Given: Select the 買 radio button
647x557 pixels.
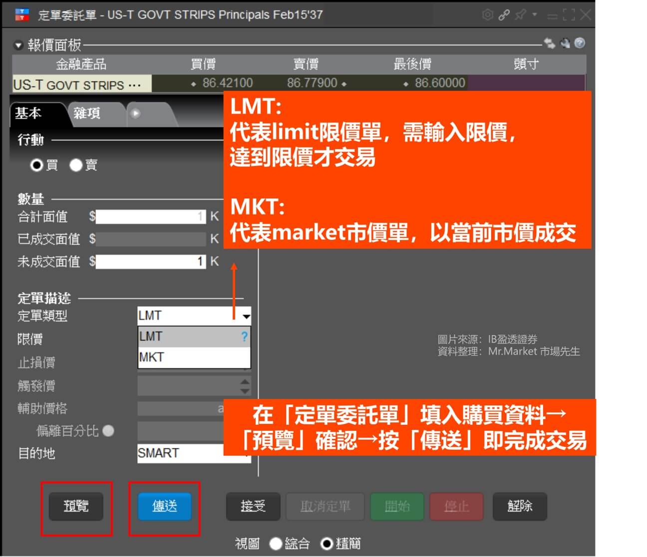Looking at the screenshot, I should pyautogui.click(x=36, y=165).
